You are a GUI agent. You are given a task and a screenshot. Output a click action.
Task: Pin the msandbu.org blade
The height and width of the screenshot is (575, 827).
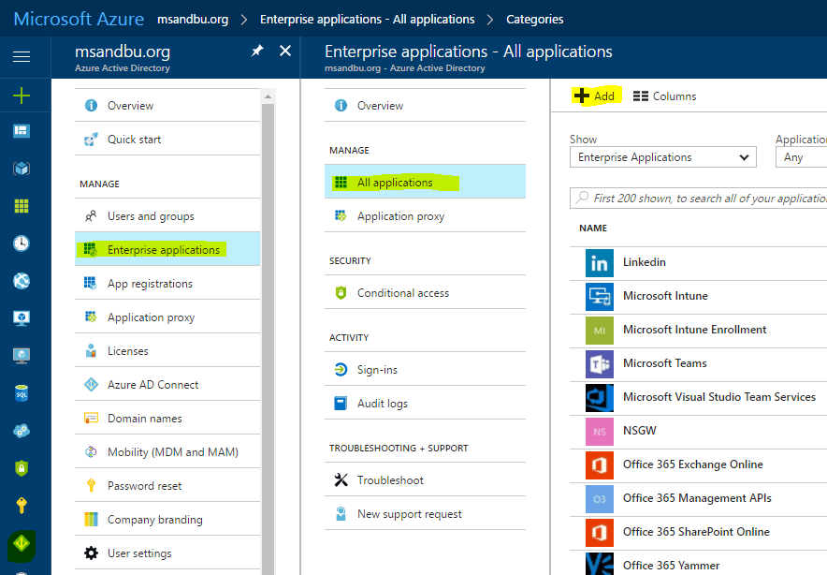point(257,52)
